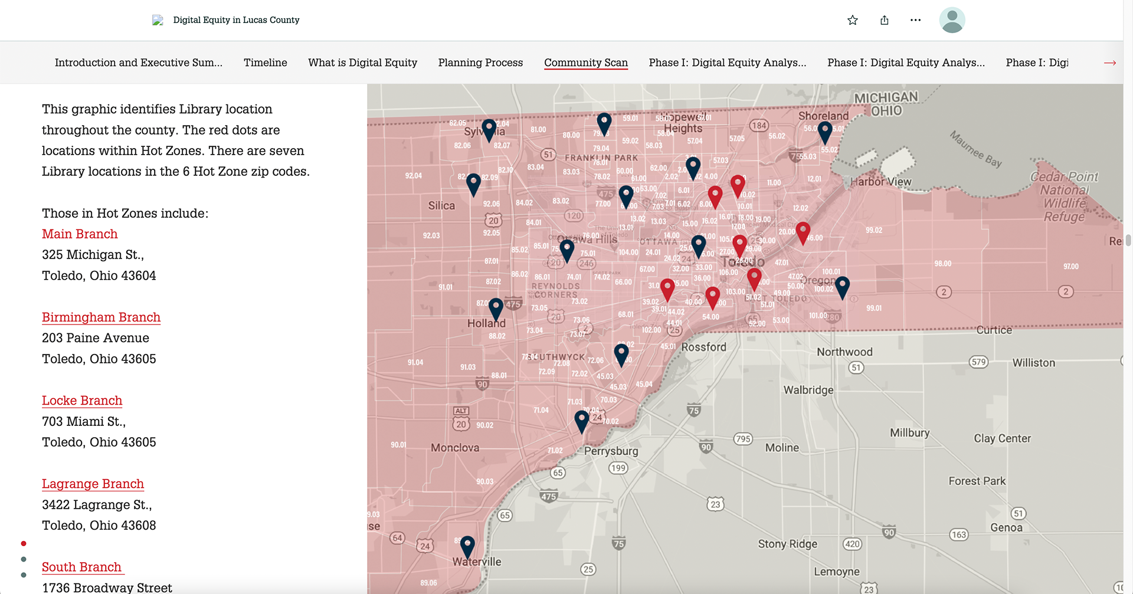1133x594 pixels.
Task: Select the red pin near tract 16.00 east
Action: click(x=803, y=234)
